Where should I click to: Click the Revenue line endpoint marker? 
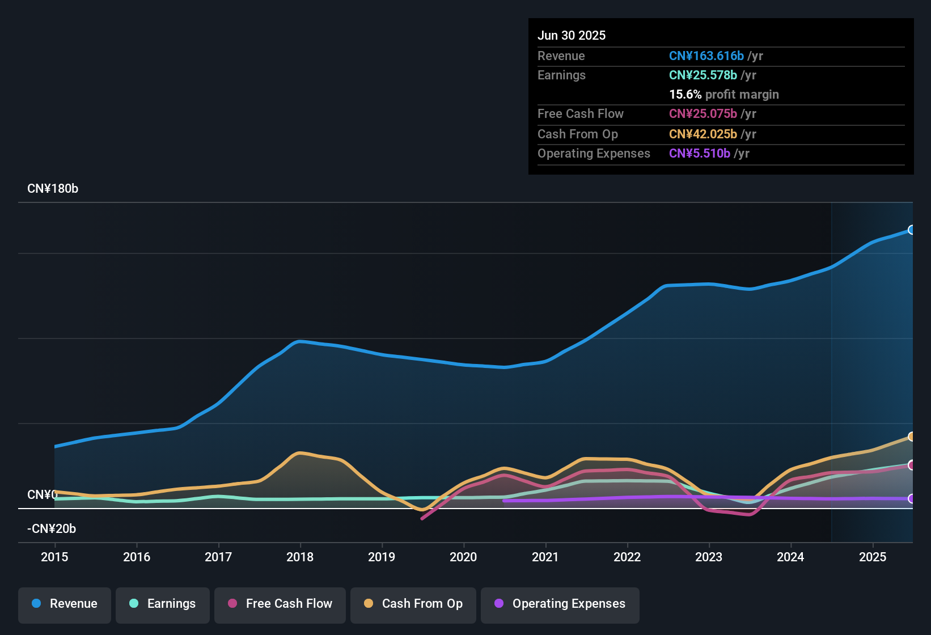coord(912,230)
